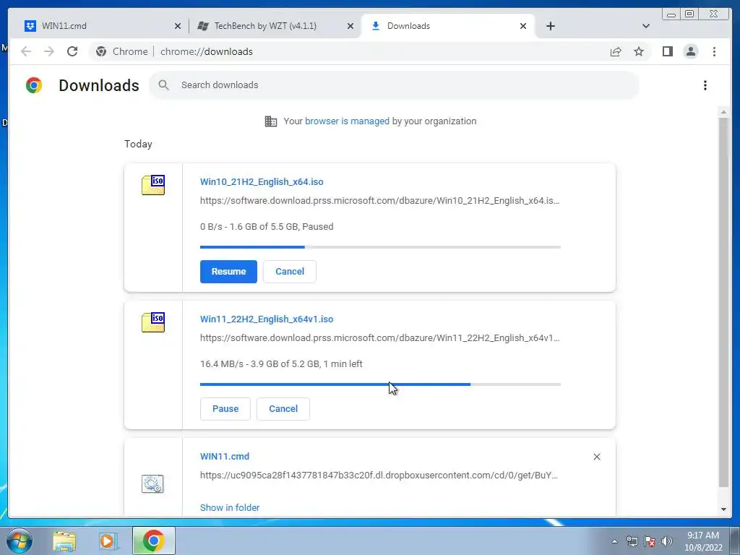
Task: Click the Win11_22H2 ISO file icon
Action: (x=153, y=322)
